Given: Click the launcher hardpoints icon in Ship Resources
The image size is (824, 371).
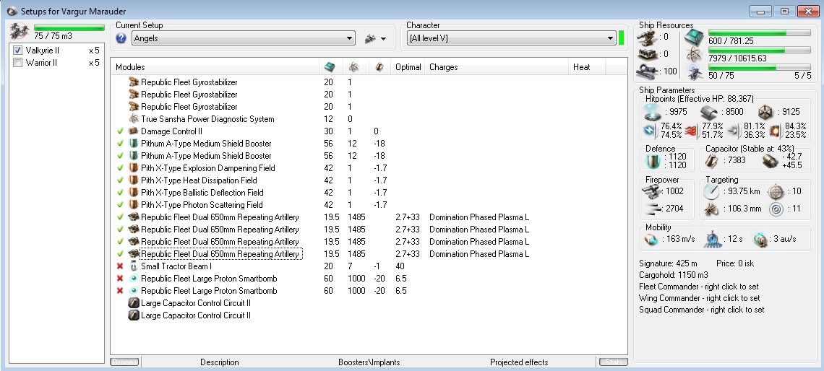Looking at the screenshot, I should (x=646, y=54).
